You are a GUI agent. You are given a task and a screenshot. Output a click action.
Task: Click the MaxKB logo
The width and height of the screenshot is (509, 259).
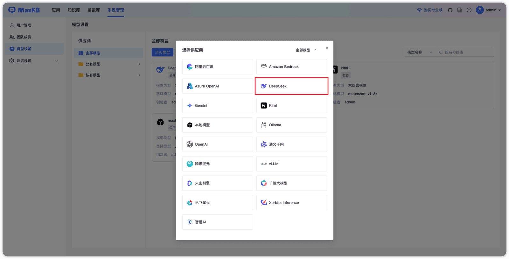coord(24,10)
